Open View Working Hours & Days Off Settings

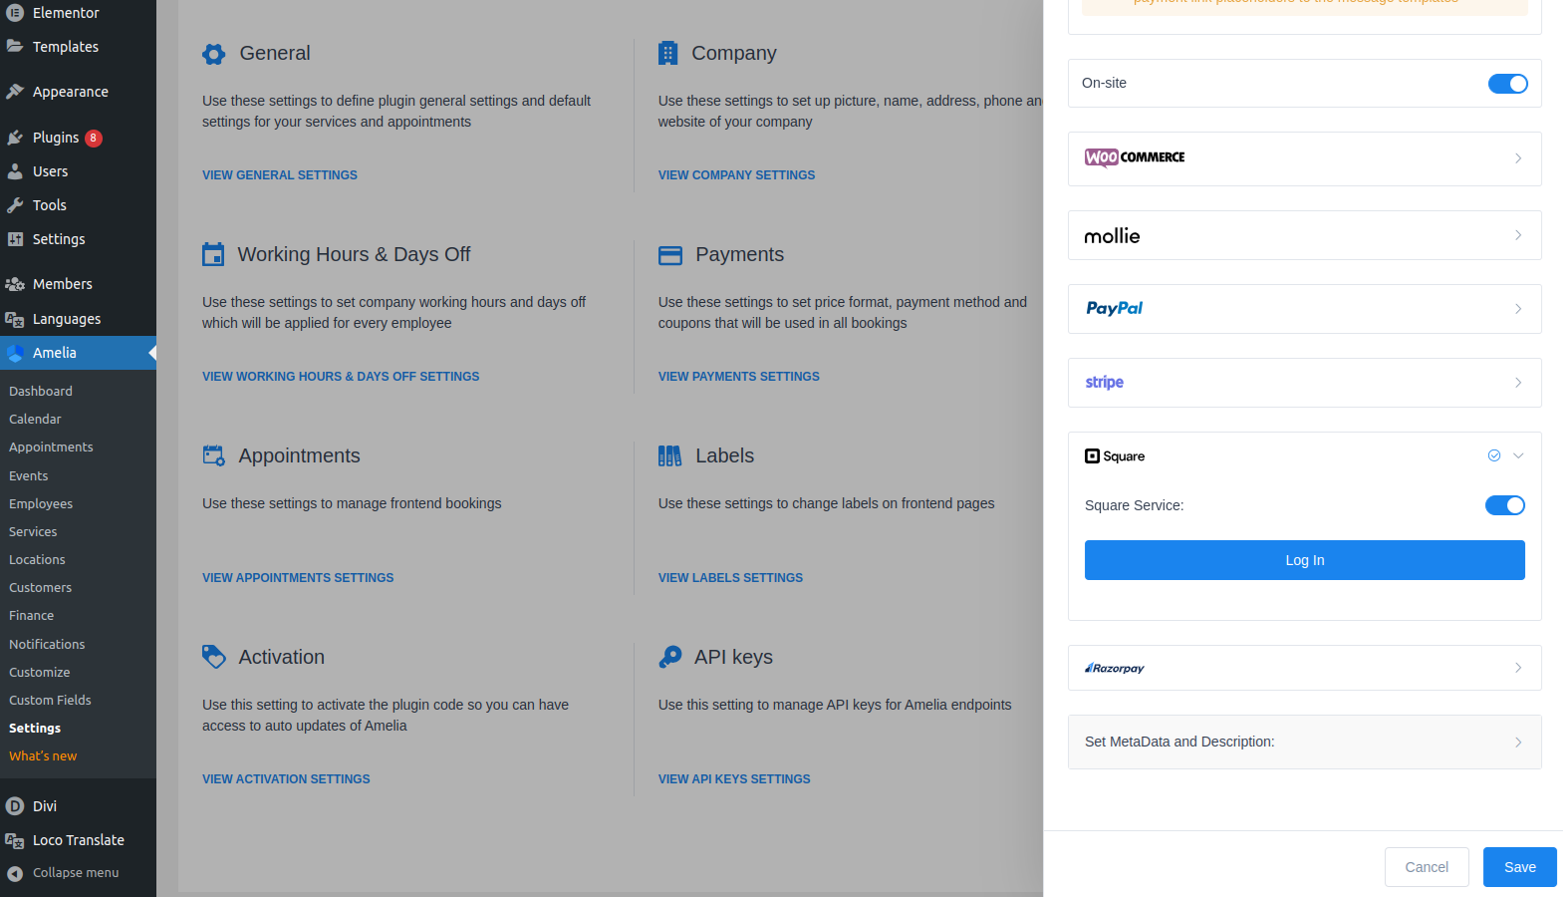point(341,377)
